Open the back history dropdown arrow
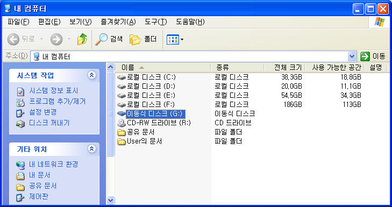The image size is (392, 207). [42, 39]
